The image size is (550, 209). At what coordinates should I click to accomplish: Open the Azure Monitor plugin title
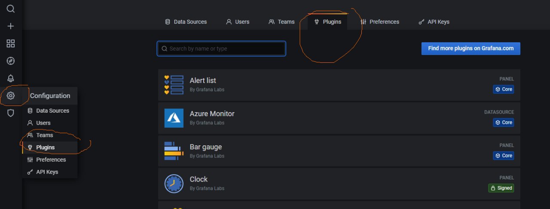click(212, 114)
